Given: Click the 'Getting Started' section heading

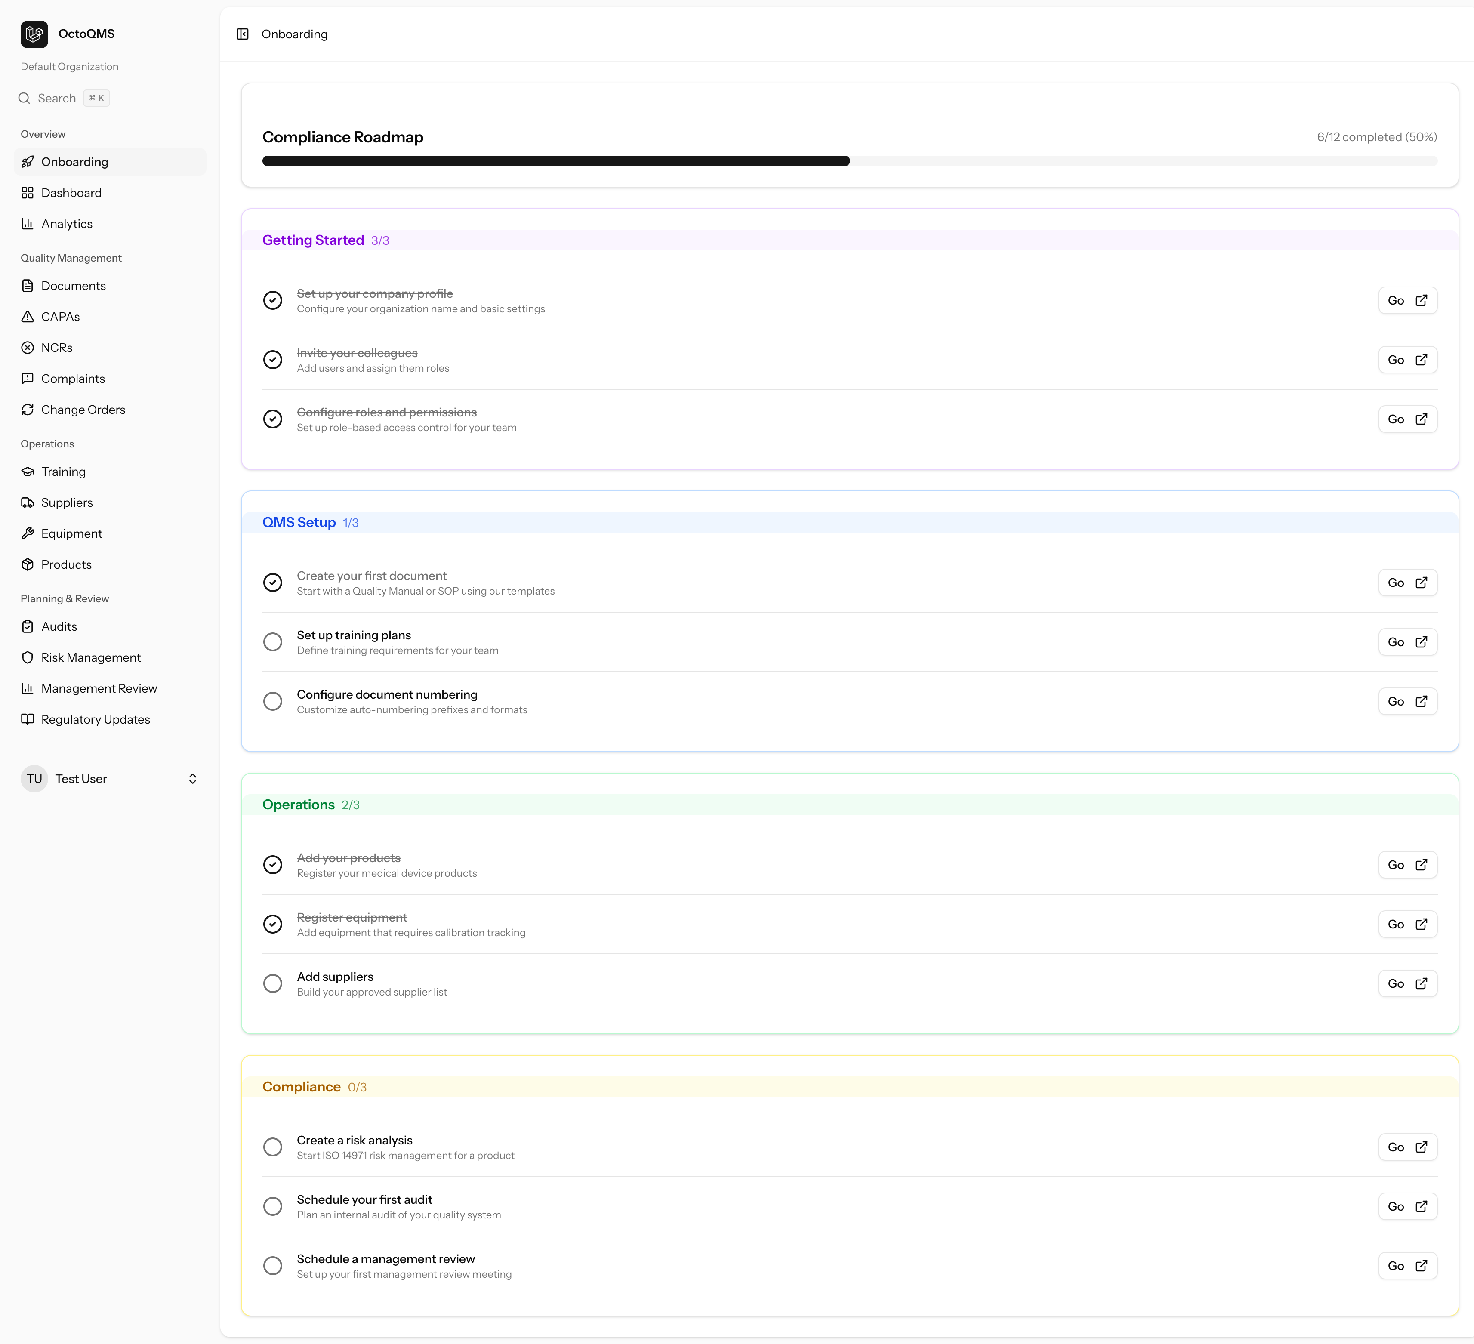Looking at the screenshot, I should tap(313, 240).
